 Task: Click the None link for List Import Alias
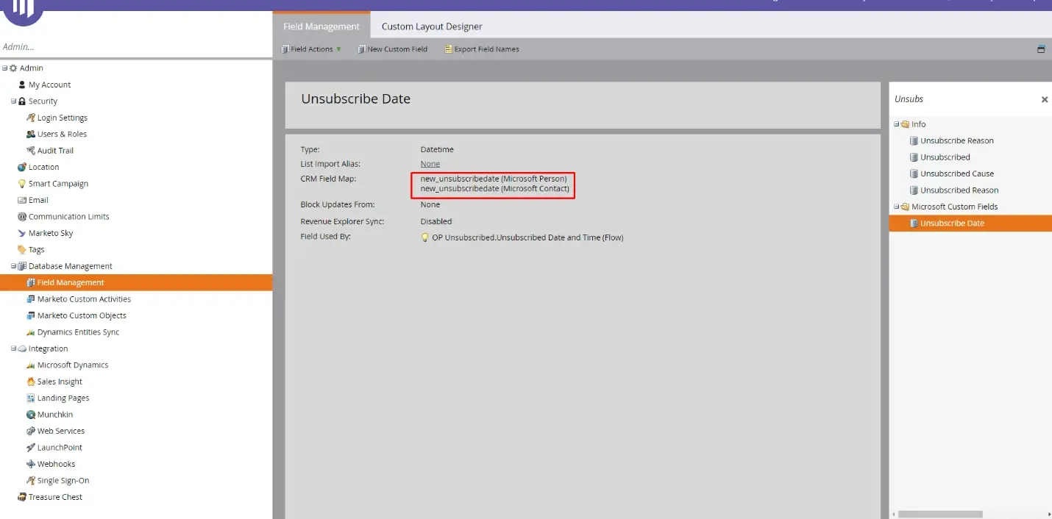[x=430, y=164]
